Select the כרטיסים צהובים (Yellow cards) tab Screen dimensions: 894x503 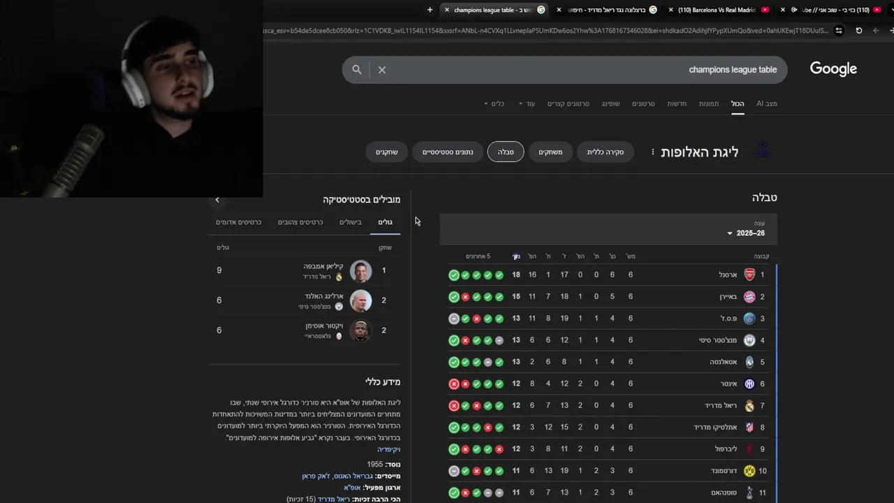pos(300,222)
